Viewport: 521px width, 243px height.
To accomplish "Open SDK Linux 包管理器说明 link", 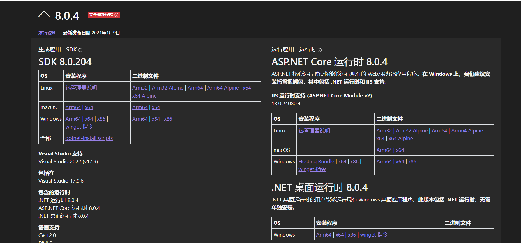I will coord(81,88).
